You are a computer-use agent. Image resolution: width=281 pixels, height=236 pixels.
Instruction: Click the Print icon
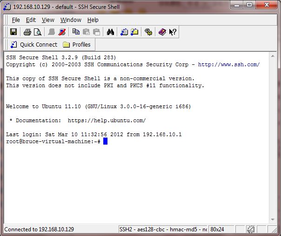27,32
